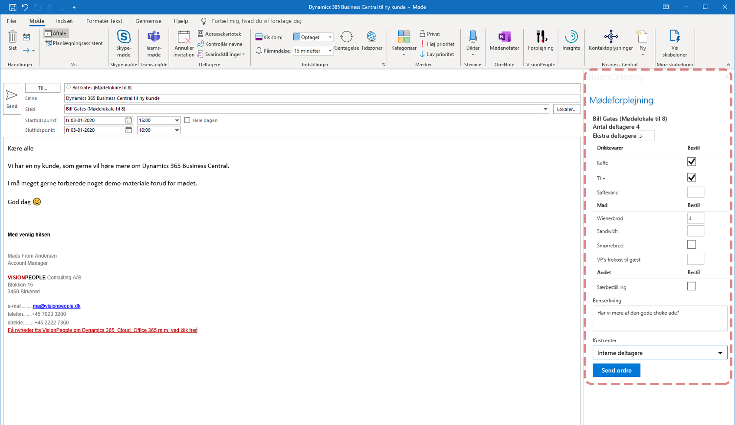Viewport: 735px width, 425px height.
Task: Open the Hjælp tab
Action: point(181,21)
